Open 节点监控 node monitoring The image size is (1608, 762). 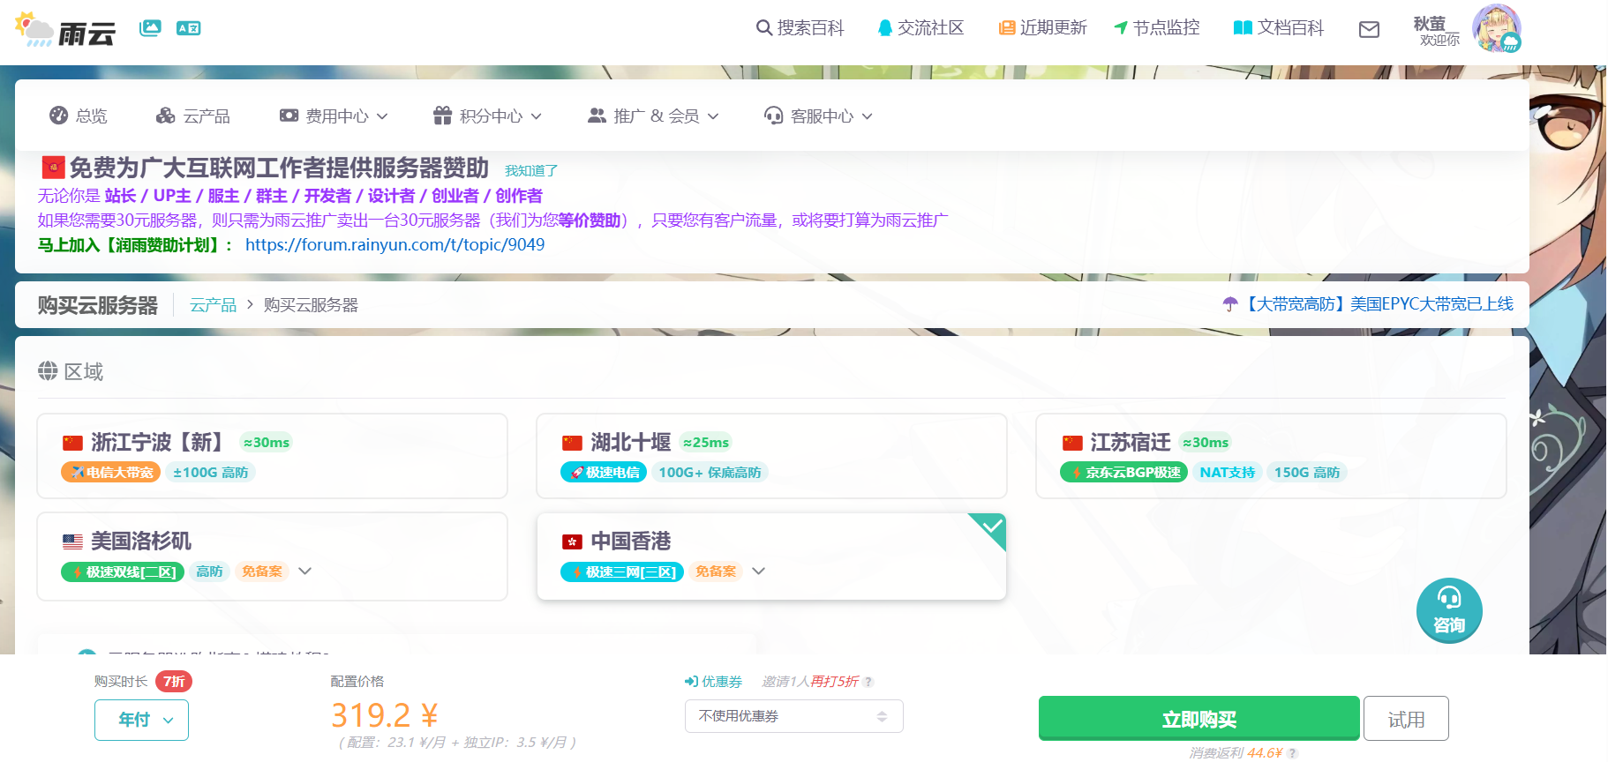1156,28
